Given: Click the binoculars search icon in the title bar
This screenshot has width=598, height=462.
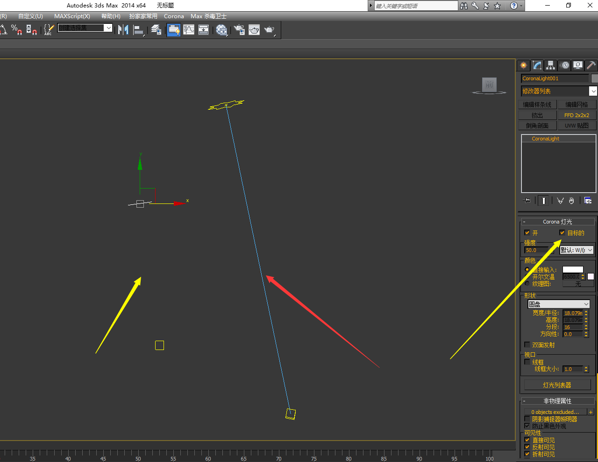Looking at the screenshot, I should (x=464, y=6).
